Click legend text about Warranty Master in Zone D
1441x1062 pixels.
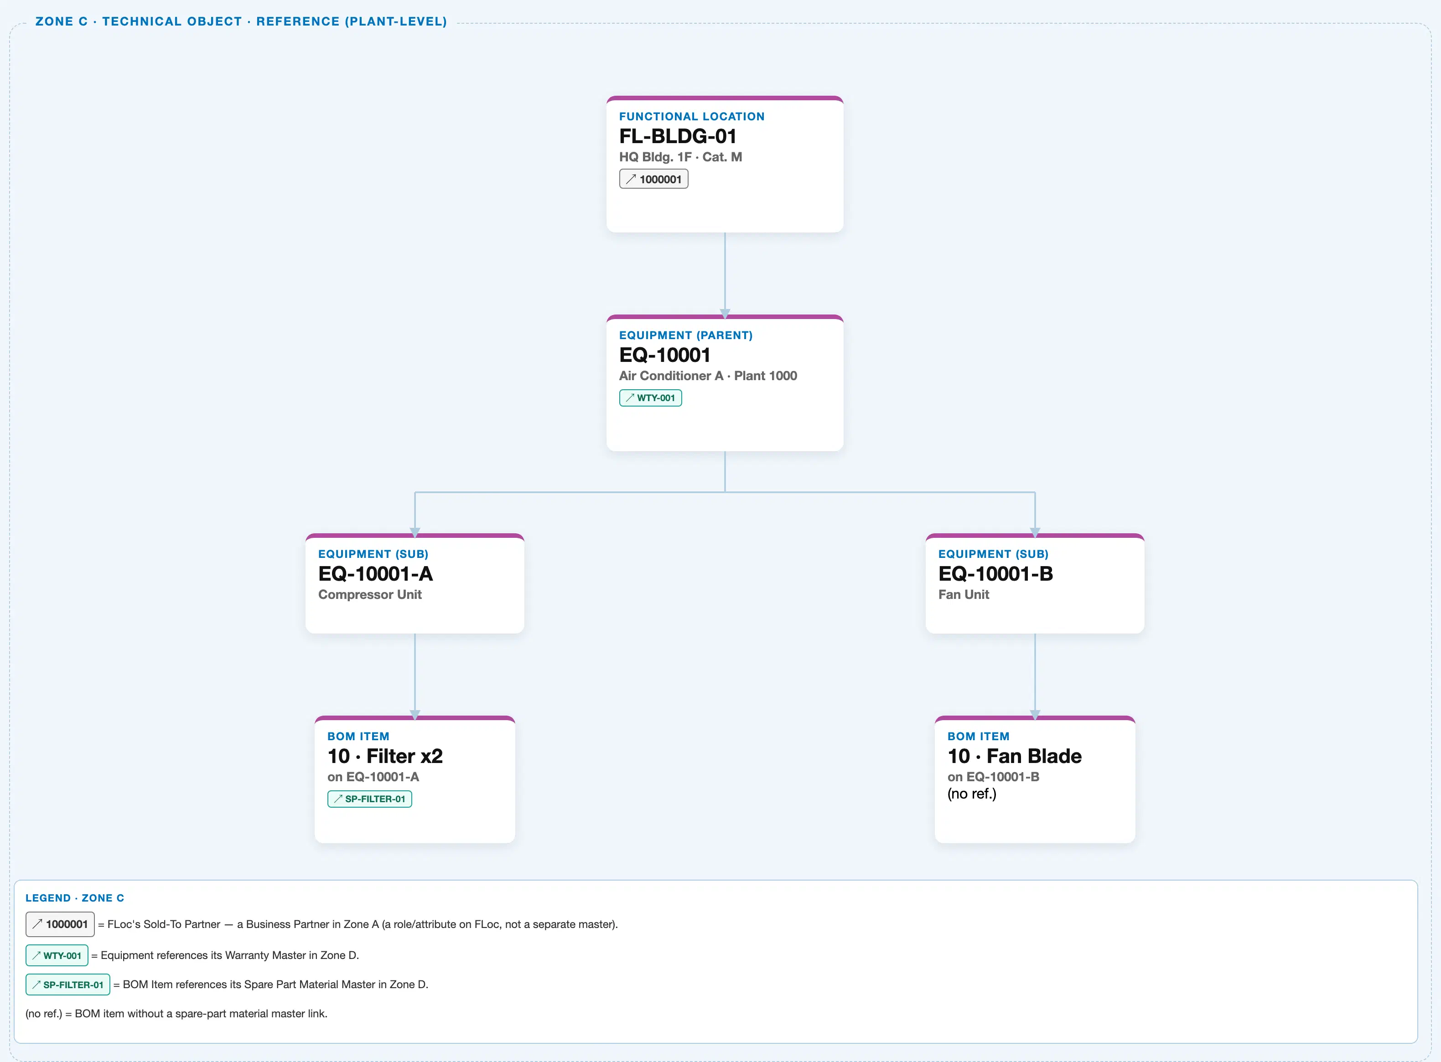pos(225,955)
